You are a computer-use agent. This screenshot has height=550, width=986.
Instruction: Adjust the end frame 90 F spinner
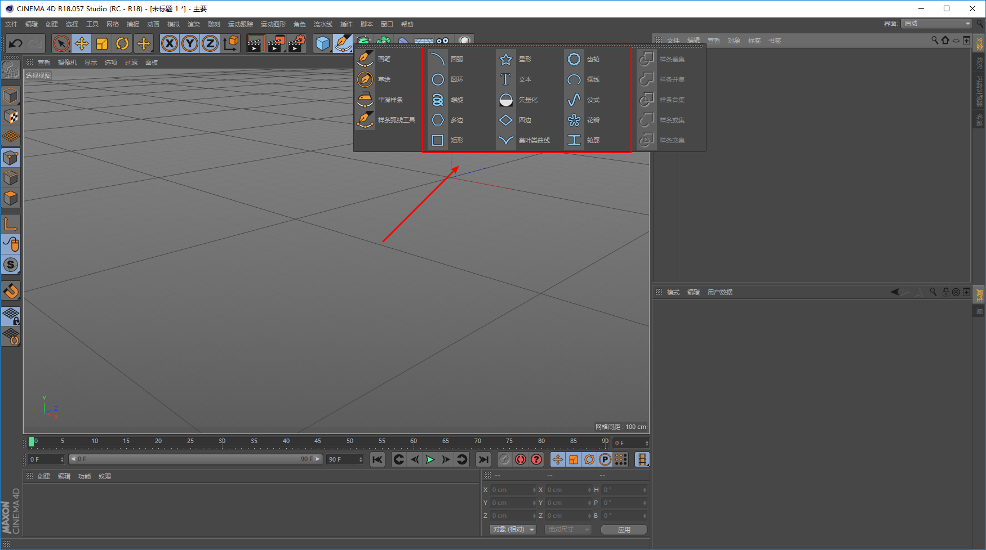pyautogui.click(x=361, y=459)
